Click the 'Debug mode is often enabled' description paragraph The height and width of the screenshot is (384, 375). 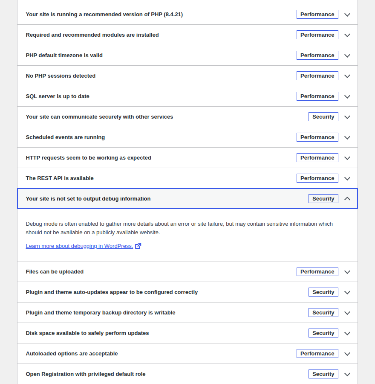[179, 228]
